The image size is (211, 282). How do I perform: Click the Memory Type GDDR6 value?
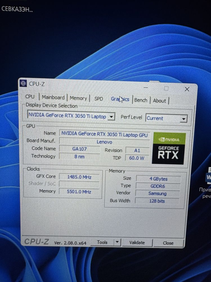click(158, 186)
